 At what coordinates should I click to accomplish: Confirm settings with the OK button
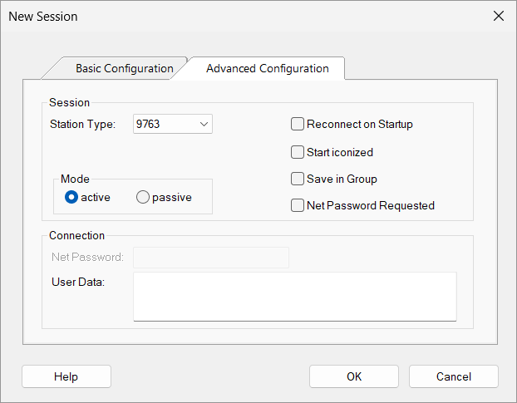pyautogui.click(x=354, y=376)
